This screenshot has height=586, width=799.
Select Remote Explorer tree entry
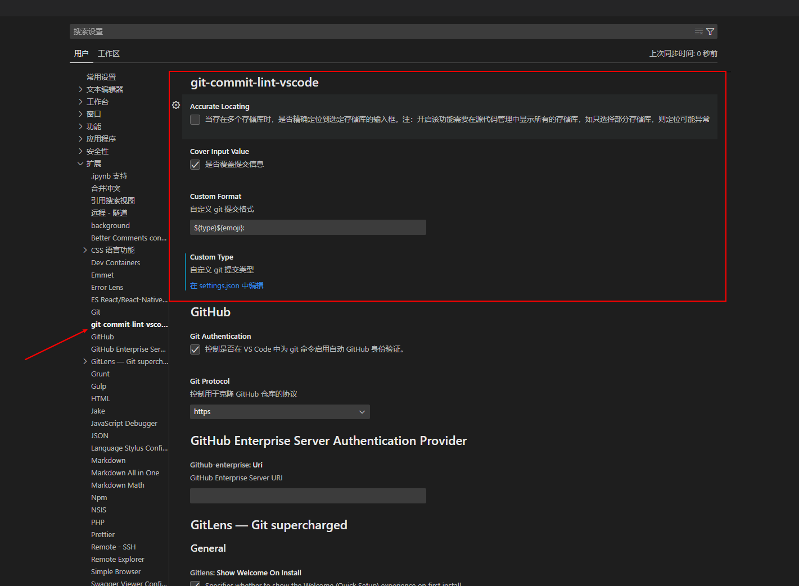[x=118, y=559]
